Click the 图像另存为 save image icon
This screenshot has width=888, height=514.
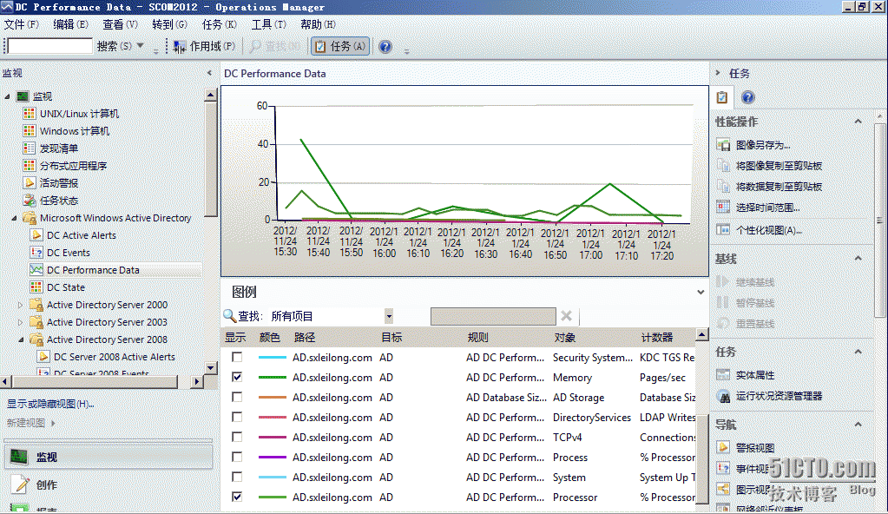(723, 145)
